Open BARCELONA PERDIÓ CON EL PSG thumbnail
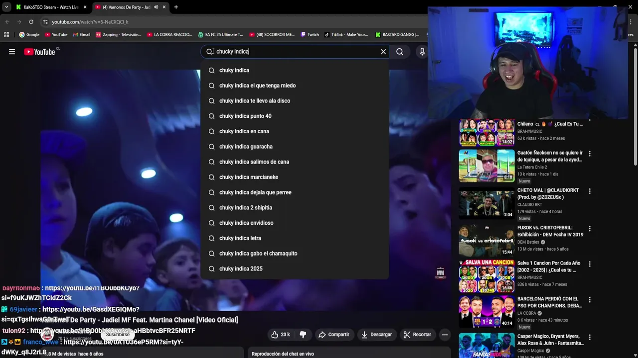This screenshot has width=638, height=358. (486, 312)
